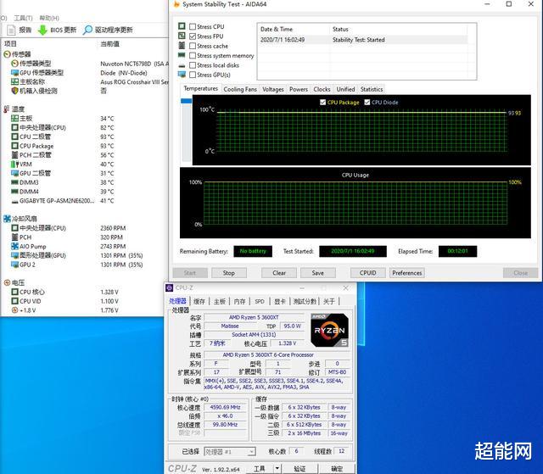Click the AIDA64 flame title bar icon

(x=176, y=4)
